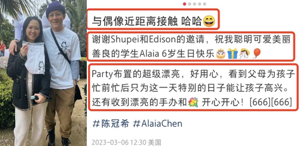Go to the fourth carousel dot
The width and height of the screenshot is (299, 146).
[x=199, y=4]
